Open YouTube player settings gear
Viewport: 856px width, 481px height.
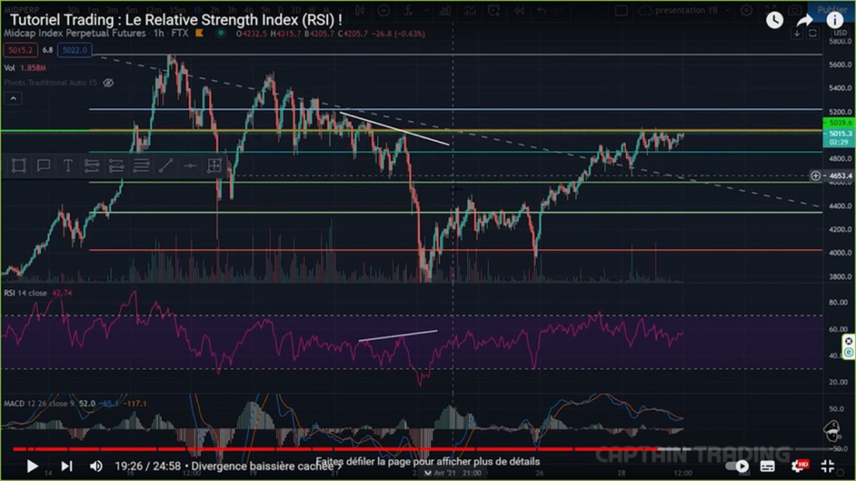pos(798,466)
